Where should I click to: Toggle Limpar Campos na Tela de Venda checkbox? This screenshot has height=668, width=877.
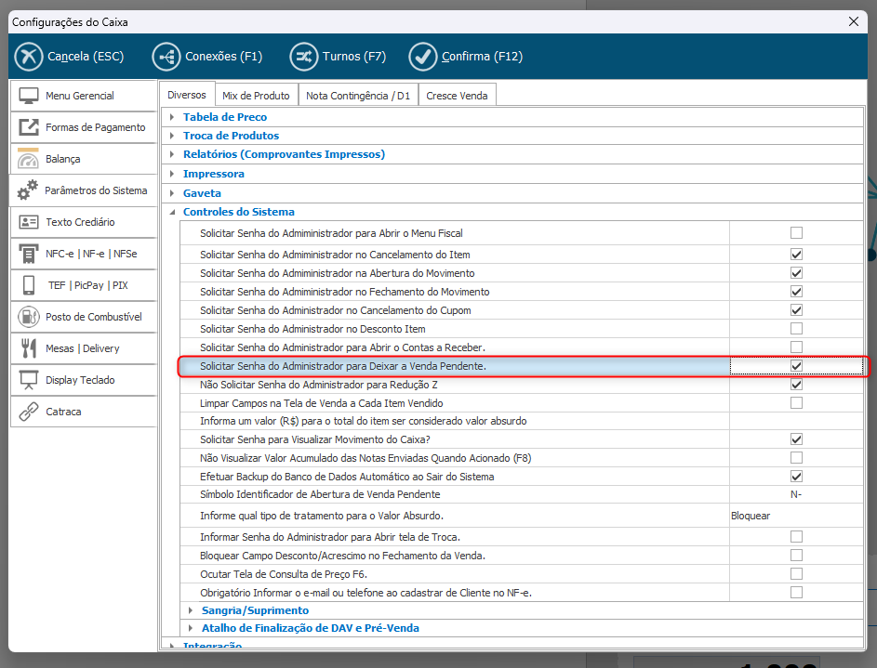(796, 403)
